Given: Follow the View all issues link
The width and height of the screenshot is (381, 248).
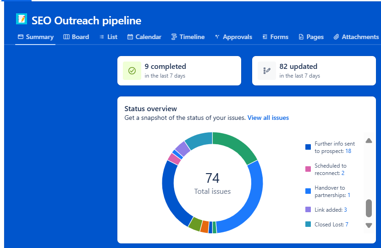Looking at the screenshot, I should click(x=268, y=118).
